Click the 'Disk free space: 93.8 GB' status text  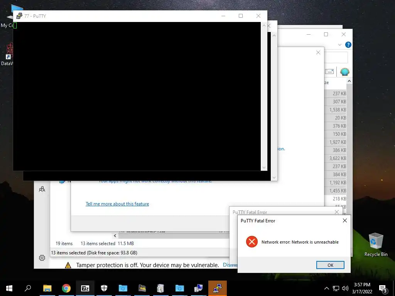point(112,252)
